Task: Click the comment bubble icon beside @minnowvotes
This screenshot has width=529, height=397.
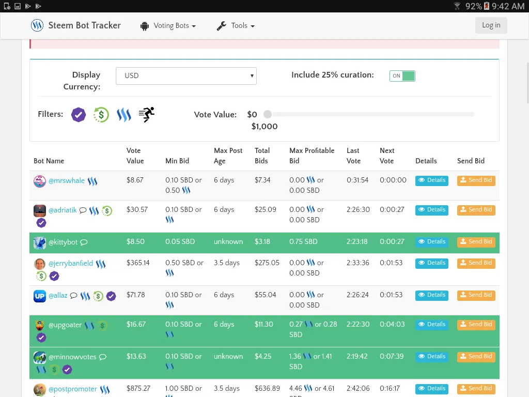Action: pyautogui.click(x=103, y=357)
